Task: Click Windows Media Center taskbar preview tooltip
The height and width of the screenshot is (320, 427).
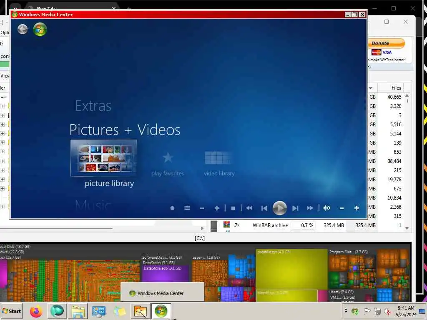Action: click(x=162, y=292)
